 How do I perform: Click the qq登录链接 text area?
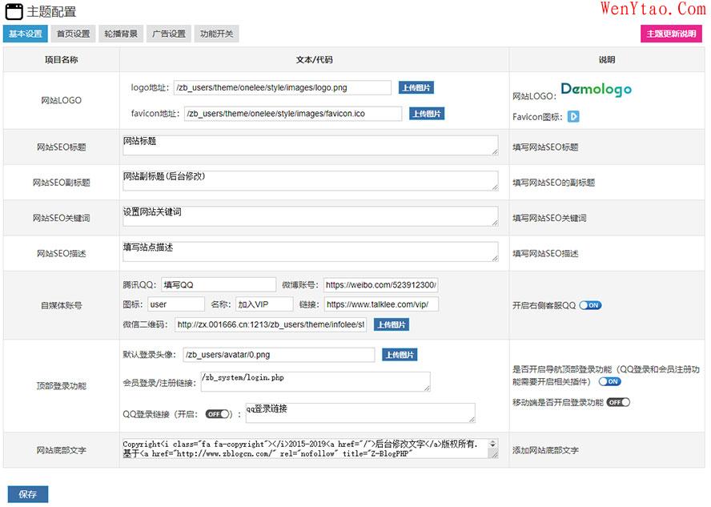(360, 412)
